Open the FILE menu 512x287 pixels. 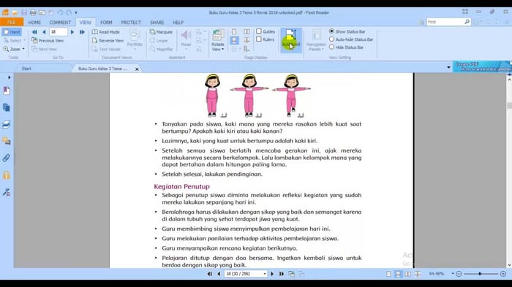12,22
